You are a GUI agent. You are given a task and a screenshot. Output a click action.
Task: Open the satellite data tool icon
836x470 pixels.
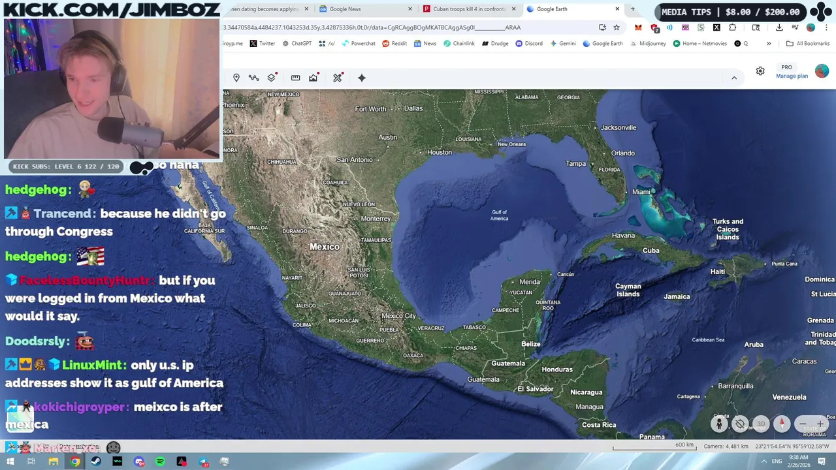[x=338, y=78]
